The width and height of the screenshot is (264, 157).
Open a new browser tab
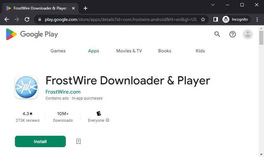85,8
